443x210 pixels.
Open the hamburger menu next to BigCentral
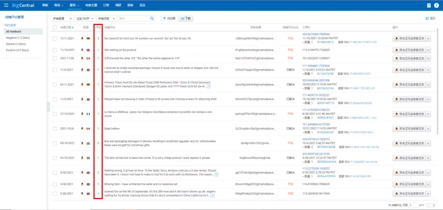pos(6,5)
